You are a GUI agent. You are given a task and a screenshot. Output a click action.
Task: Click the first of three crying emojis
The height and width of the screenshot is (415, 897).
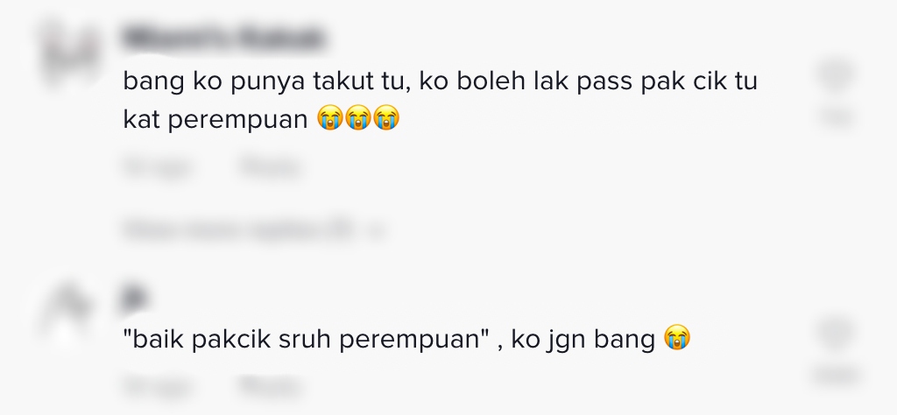(329, 119)
